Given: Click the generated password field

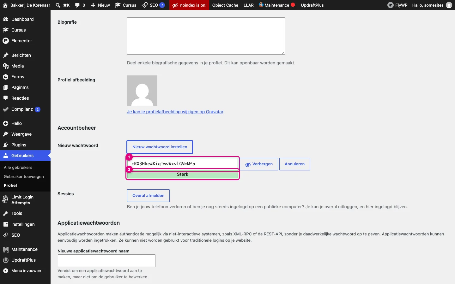Looking at the screenshot, I should 183,164.
